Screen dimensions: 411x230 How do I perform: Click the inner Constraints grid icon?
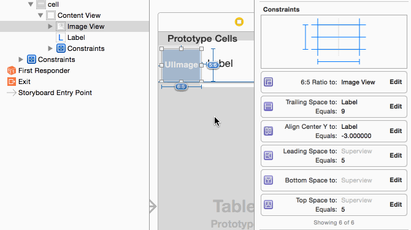pos(61,48)
